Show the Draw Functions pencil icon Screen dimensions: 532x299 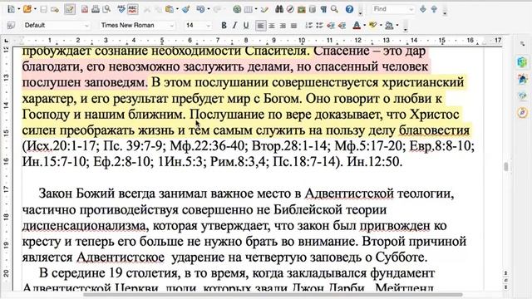(x=264, y=9)
